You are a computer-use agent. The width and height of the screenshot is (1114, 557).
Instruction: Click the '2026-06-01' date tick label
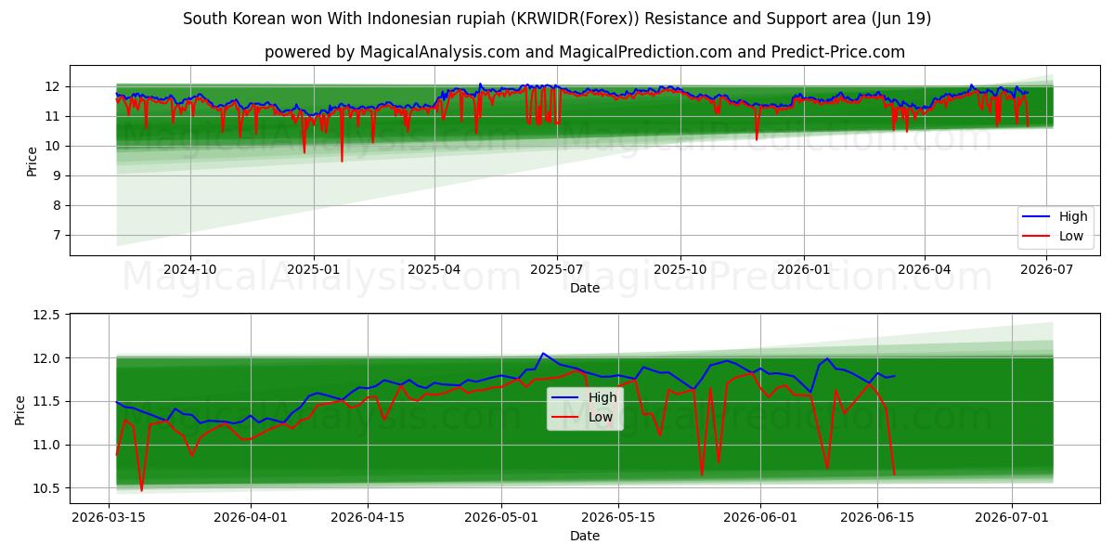click(760, 518)
